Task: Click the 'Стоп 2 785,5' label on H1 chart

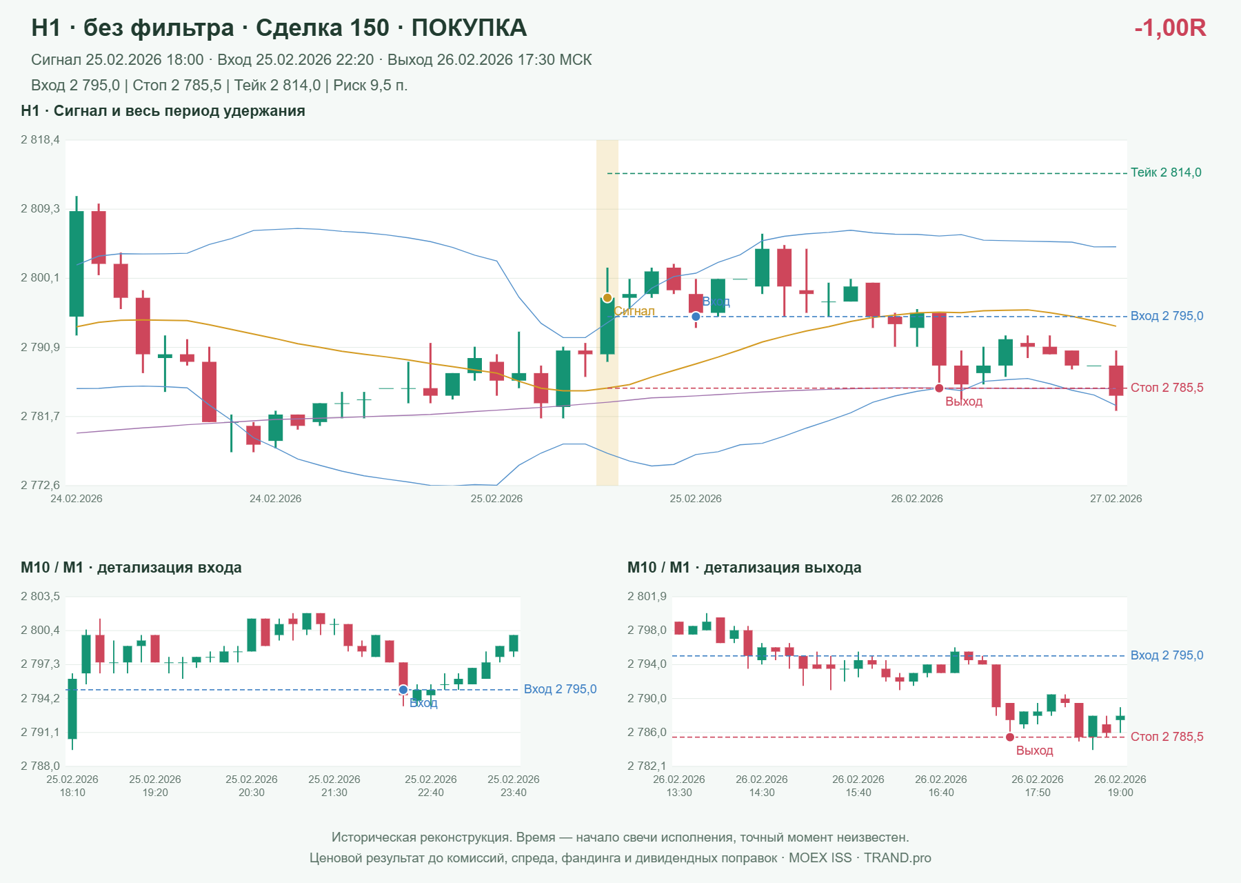Action: [1167, 388]
